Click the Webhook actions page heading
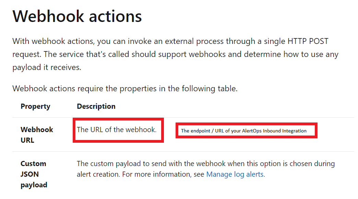Image resolution: width=358 pixels, height=199 pixels. click(77, 16)
